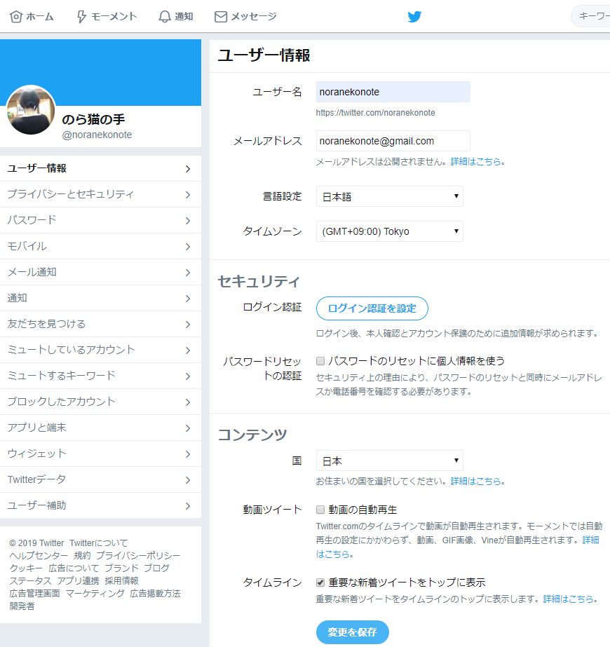Viewport: 610px width, 647px height.
Task: Open ブロックしたアカウント in sidebar
Action: click(101, 402)
